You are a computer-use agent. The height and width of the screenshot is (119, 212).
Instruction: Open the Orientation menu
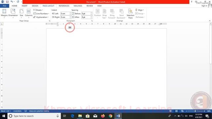coord(13,14)
